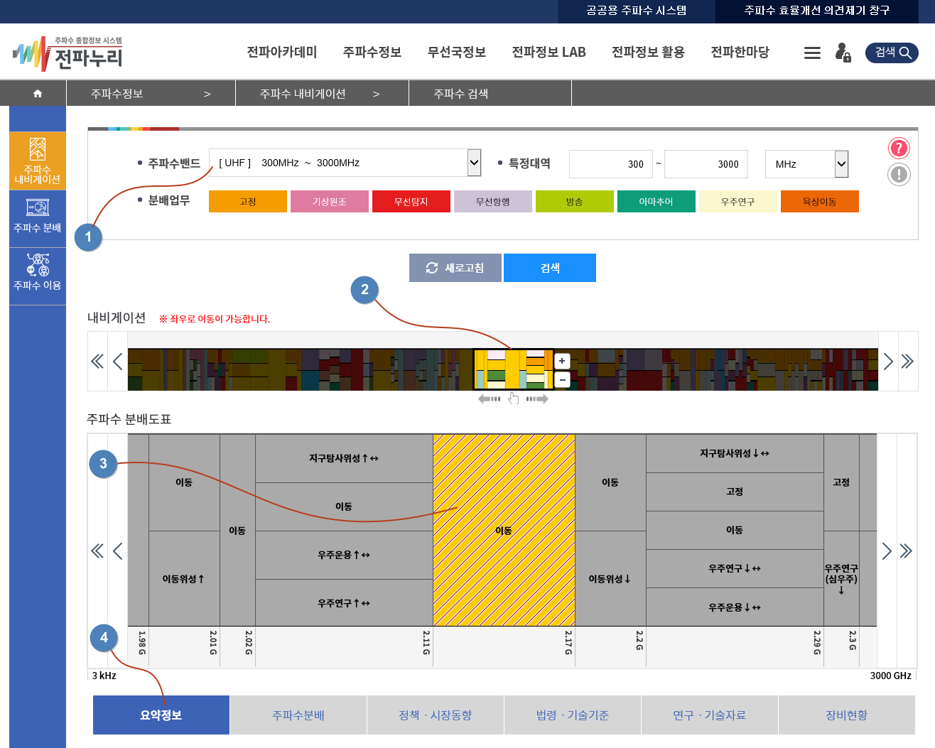Open 전파아카데미 menu
This screenshot has height=748, width=935.
(x=282, y=53)
